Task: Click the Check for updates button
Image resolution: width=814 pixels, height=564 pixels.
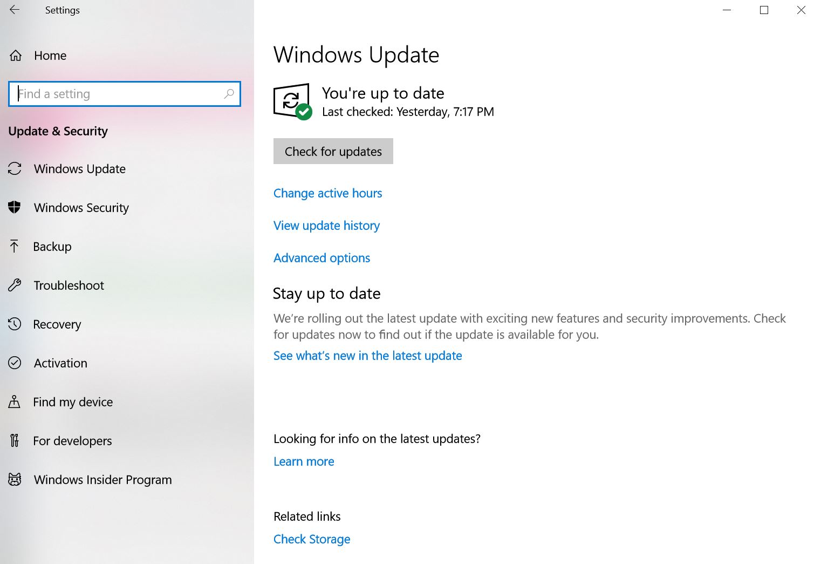Action: [333, 151]
